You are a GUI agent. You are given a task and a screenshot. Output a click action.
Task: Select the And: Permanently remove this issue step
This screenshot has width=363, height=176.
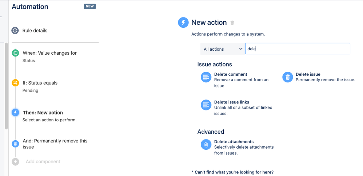click(55, 144)
